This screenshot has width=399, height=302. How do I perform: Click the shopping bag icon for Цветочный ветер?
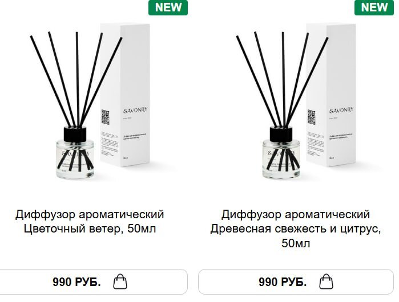coord(120,281)
